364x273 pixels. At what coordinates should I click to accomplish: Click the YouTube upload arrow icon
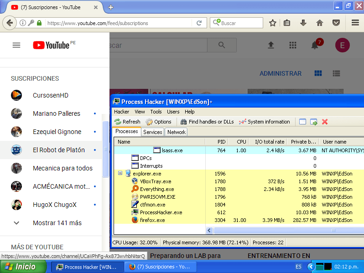point(270,45)
